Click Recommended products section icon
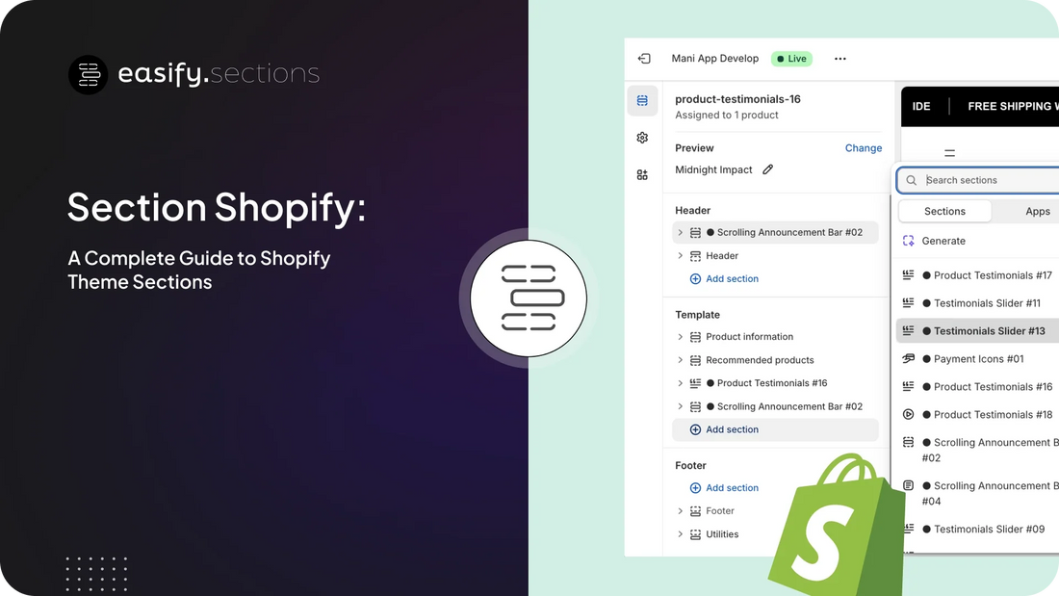Viewport: 1059px width, 596px height. (696, 360)
